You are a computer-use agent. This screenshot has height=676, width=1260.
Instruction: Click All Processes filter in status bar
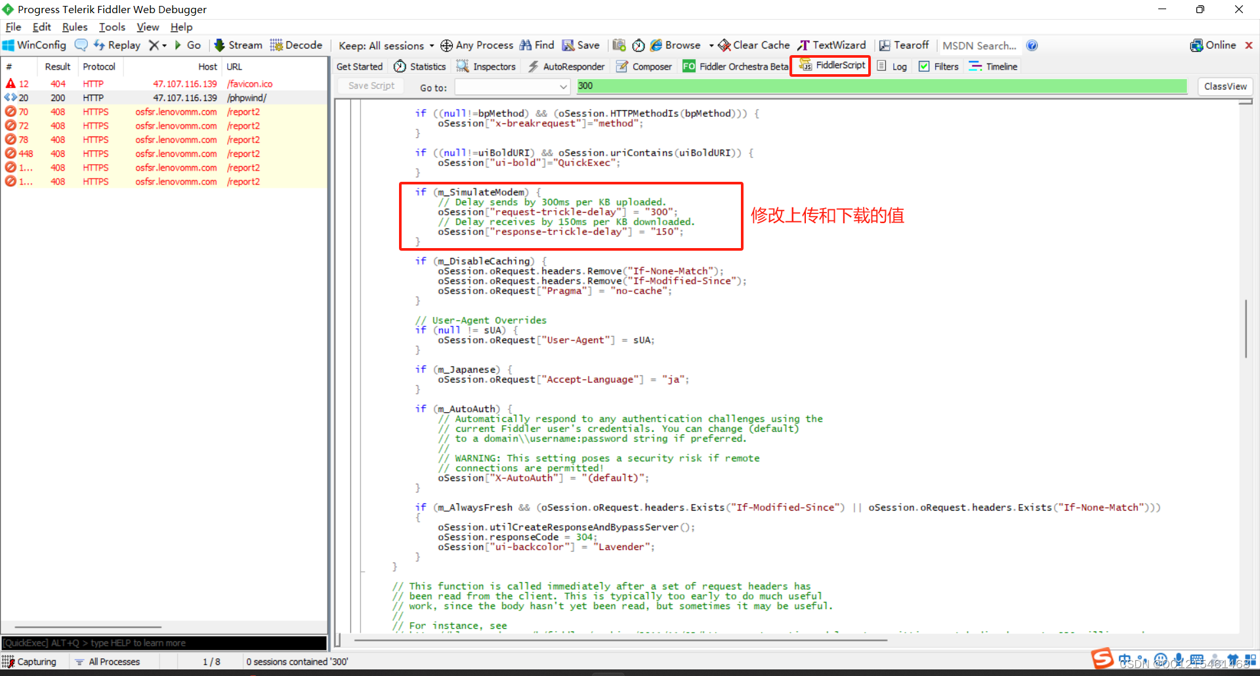click(x=108, y=662)
